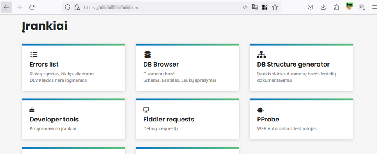Bookmark this page with the star icon
Viewport: 377px width, 154px height.
click(x=275, y=7)
